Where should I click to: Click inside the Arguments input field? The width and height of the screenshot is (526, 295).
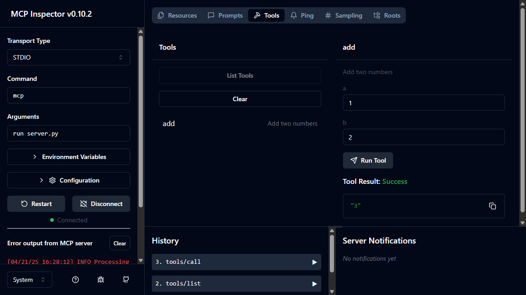tap(68, 133)
